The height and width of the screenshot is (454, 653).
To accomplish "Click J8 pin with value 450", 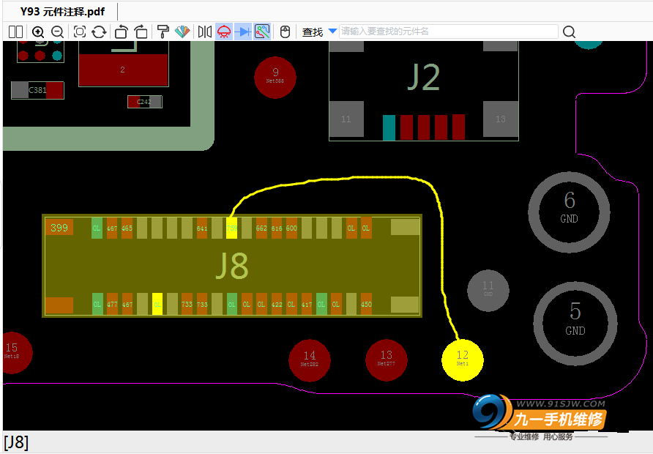I will (x=366, y=304).
